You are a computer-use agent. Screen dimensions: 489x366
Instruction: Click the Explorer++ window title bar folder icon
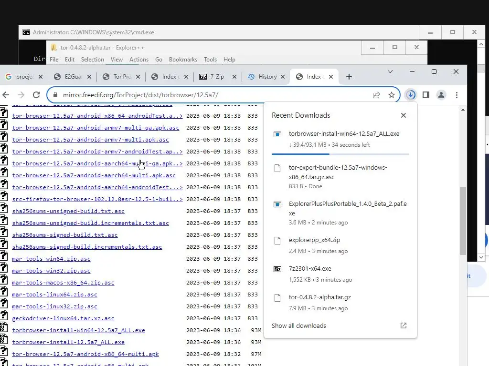point(54,48)
